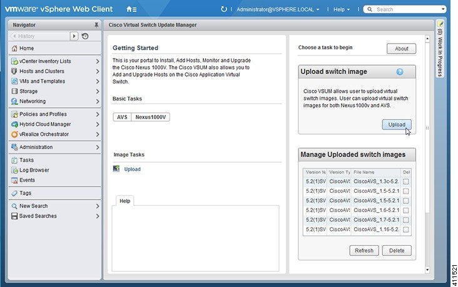Viewport: 458px width, 287px height.
Task: Select the CiscoAVS_1.7-5.2.1 file name cell
Action: 376,220
